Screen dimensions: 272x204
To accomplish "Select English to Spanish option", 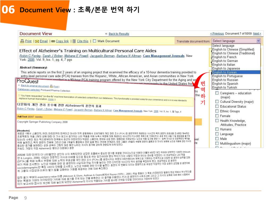I will point(236,84).
